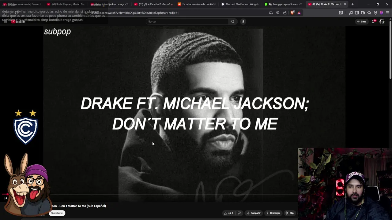
Task: Open the Leo AI sparkle icon
Action: click(x=369, y=13)
